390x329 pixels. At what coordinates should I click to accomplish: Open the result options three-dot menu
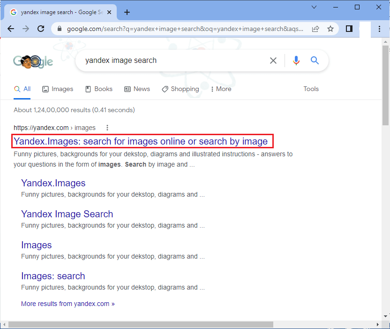point(107,128)
